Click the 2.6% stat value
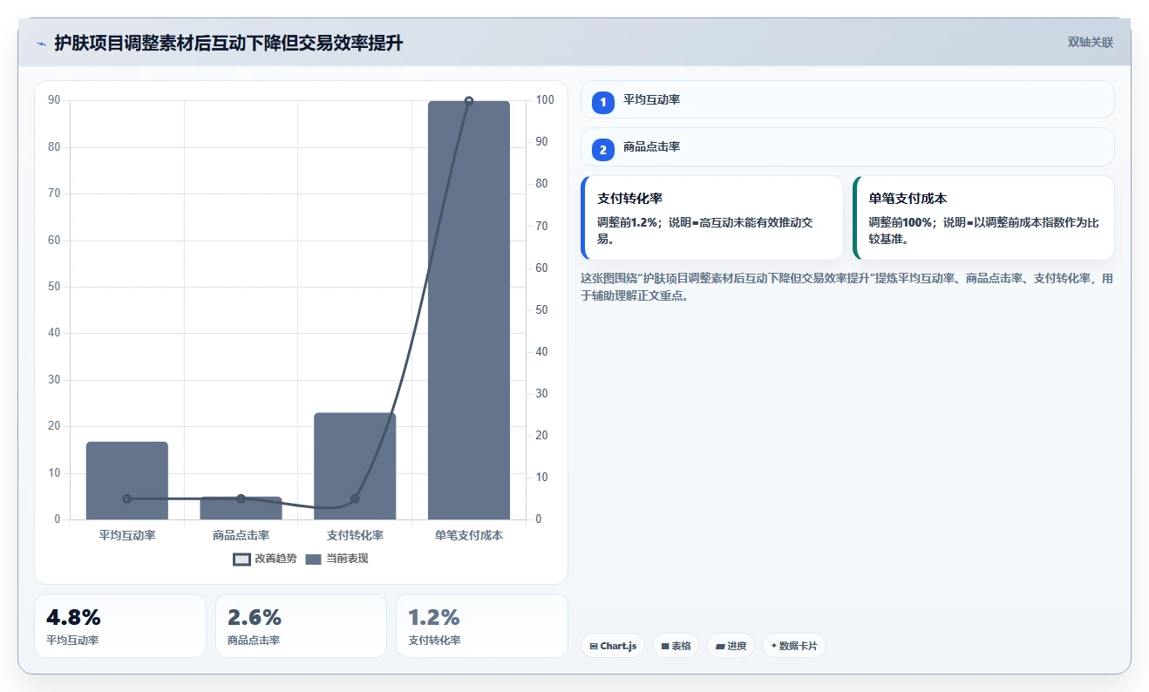The image size is (1149, 692). point(255,618)
